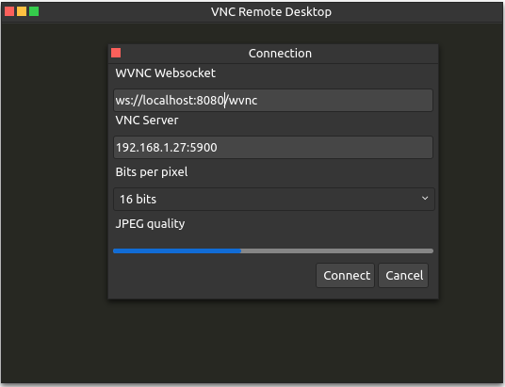
Task: Close the VNC Remote Desktop window
Action: click(9, 11)
